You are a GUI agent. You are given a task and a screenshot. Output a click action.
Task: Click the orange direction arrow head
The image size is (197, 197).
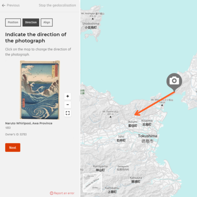(138, 113)
